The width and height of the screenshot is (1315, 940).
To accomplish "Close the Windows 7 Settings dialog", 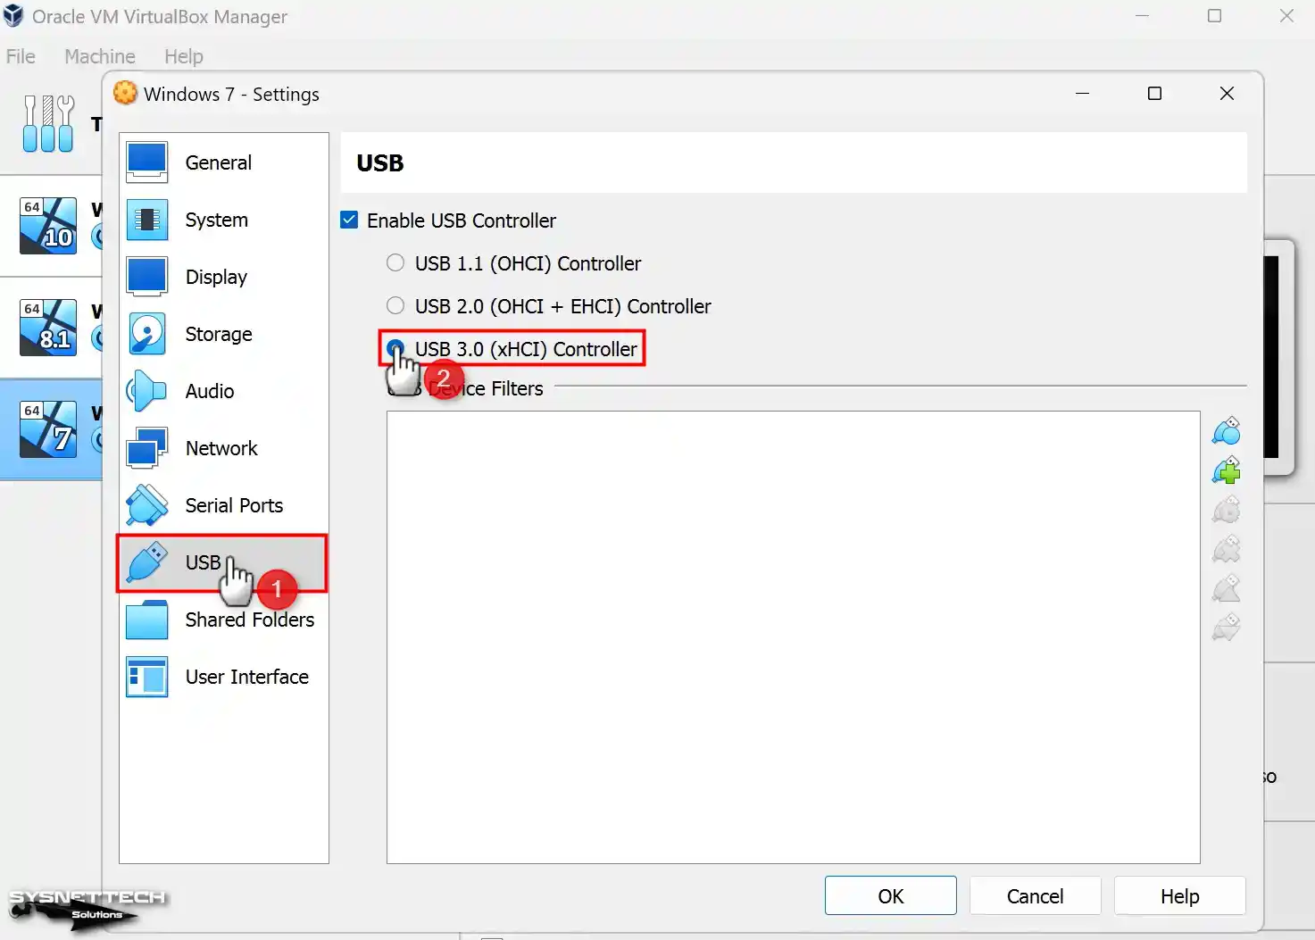I will pos(1227,94).
